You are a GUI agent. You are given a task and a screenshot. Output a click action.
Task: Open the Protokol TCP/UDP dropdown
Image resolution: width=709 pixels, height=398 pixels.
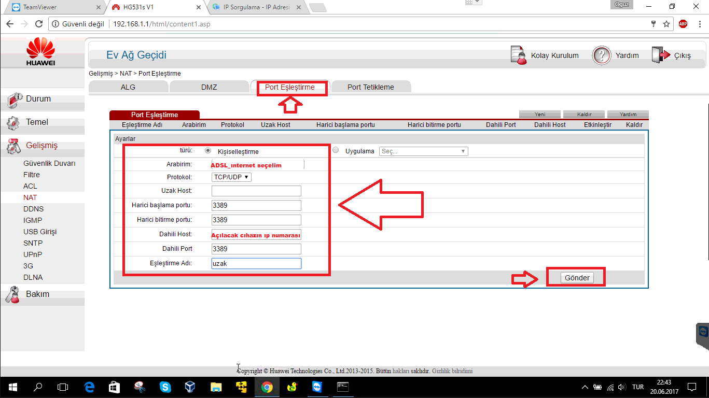click(x=231, y=177)
